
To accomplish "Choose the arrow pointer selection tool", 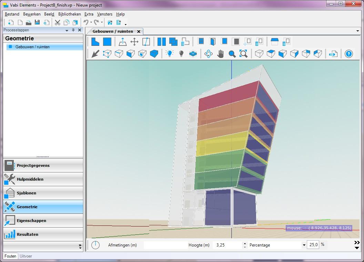I will 95,54.
